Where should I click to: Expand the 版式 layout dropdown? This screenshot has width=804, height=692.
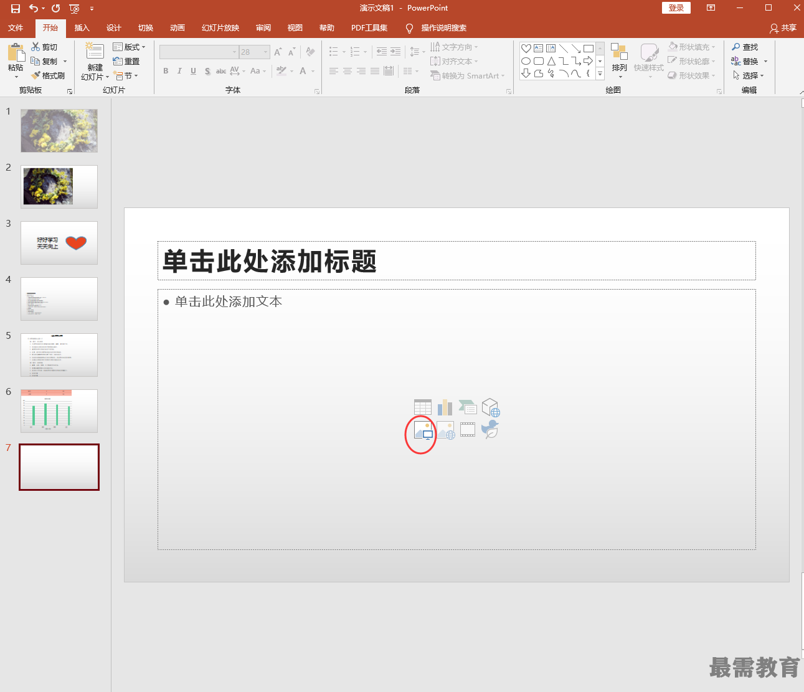coord(129,47)
